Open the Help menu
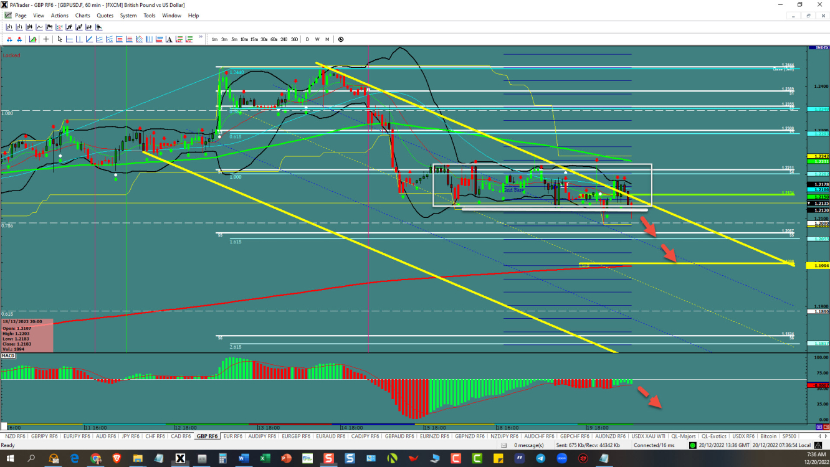830x467 pixels. point(193,16)
